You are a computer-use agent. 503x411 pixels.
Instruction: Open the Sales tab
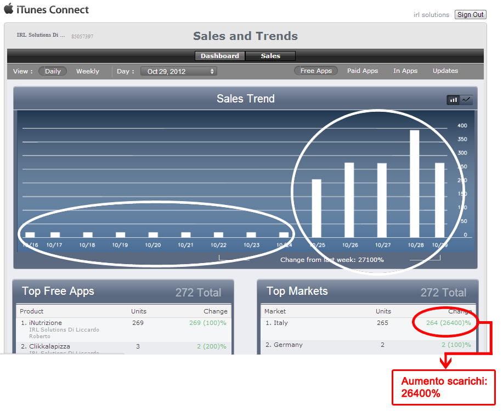[270, 56]
